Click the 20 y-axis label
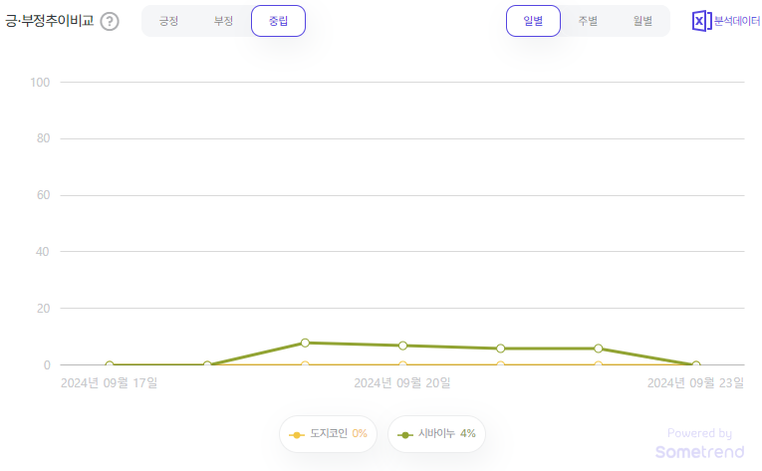 pos(43,308)
